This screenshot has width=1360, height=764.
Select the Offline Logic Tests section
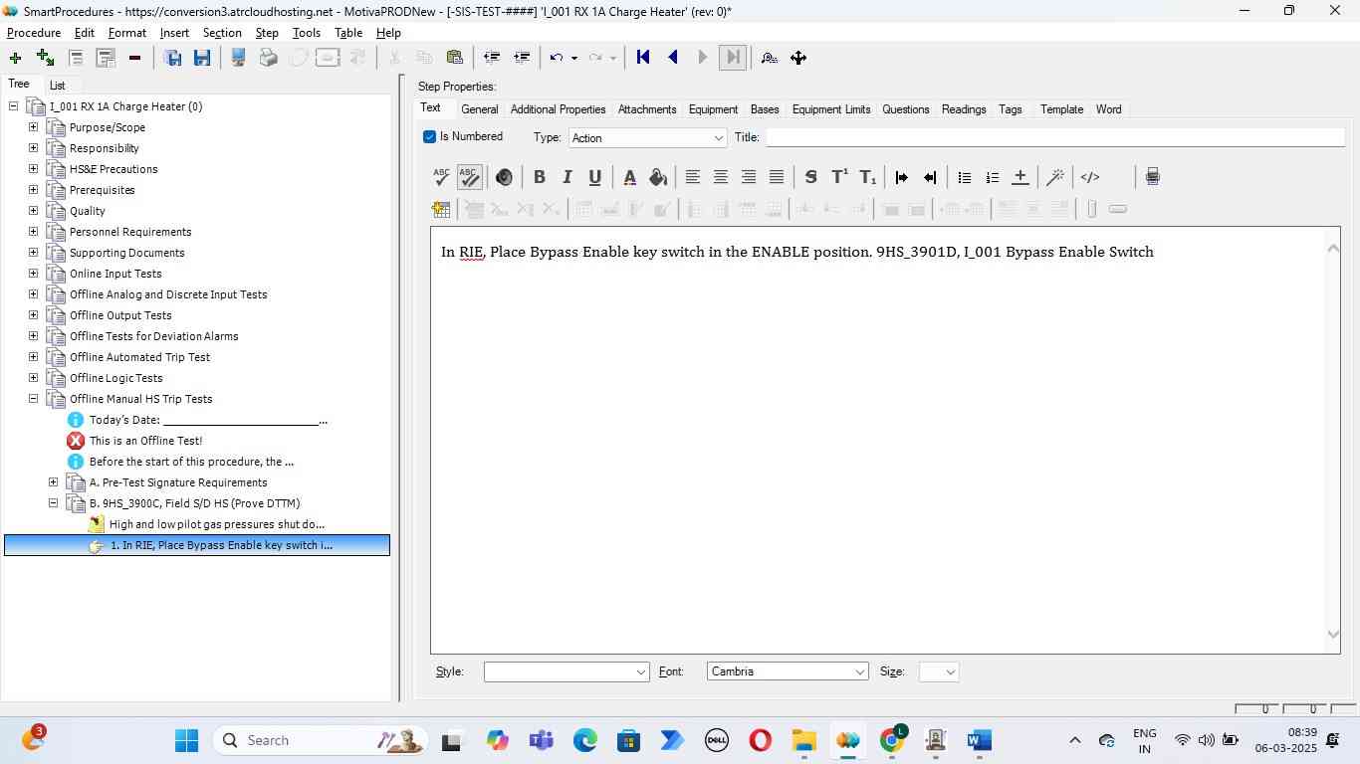pyautogui.click(x=115, y=378)
